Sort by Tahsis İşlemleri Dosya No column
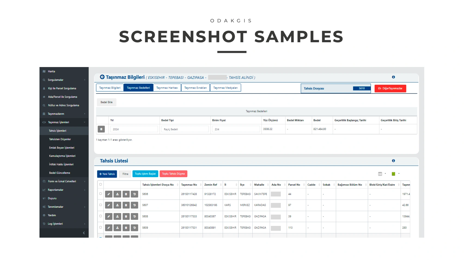Viewport: 464px width, 260px height. (160, 185)
